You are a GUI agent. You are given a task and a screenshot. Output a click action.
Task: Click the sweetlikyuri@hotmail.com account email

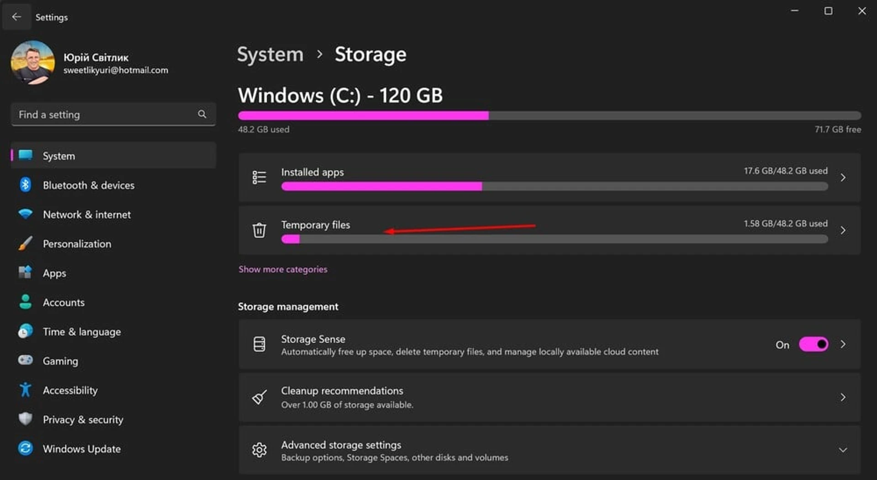pos(116,70)
